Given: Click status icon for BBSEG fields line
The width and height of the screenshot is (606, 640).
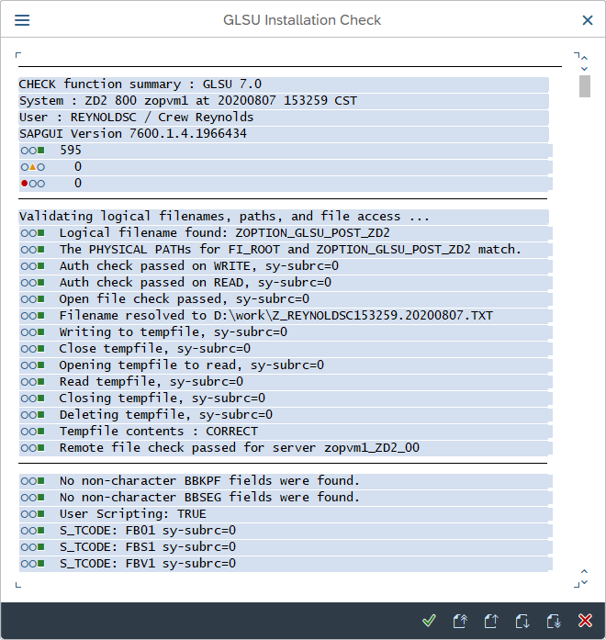Looking at the screenshot, I should coord(33,498).
